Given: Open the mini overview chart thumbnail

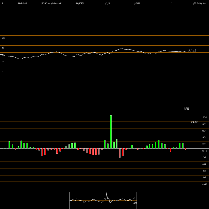Looking at the screenshot, I should point(103,200).
